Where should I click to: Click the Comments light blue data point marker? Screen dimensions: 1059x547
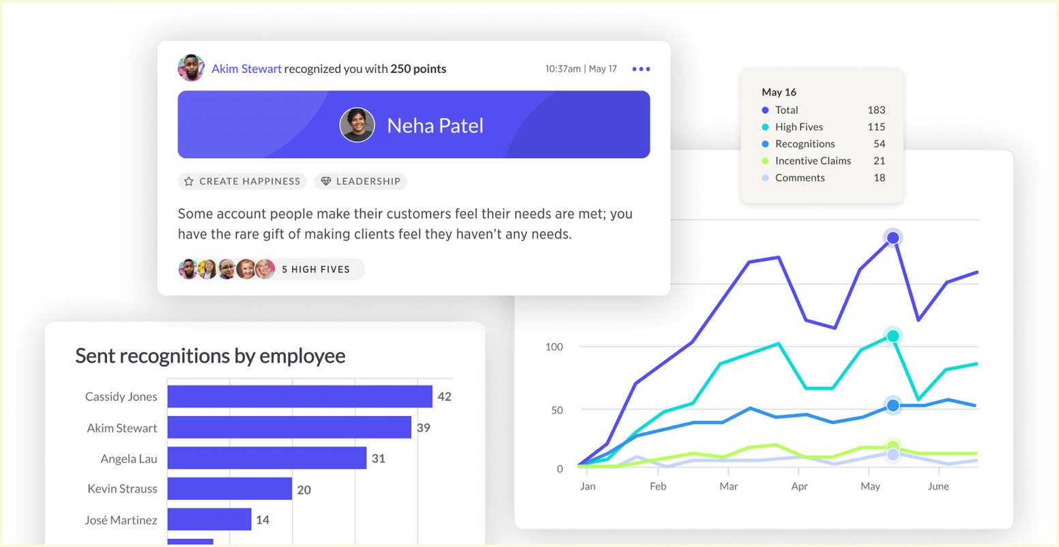click(x=893, y=455)
